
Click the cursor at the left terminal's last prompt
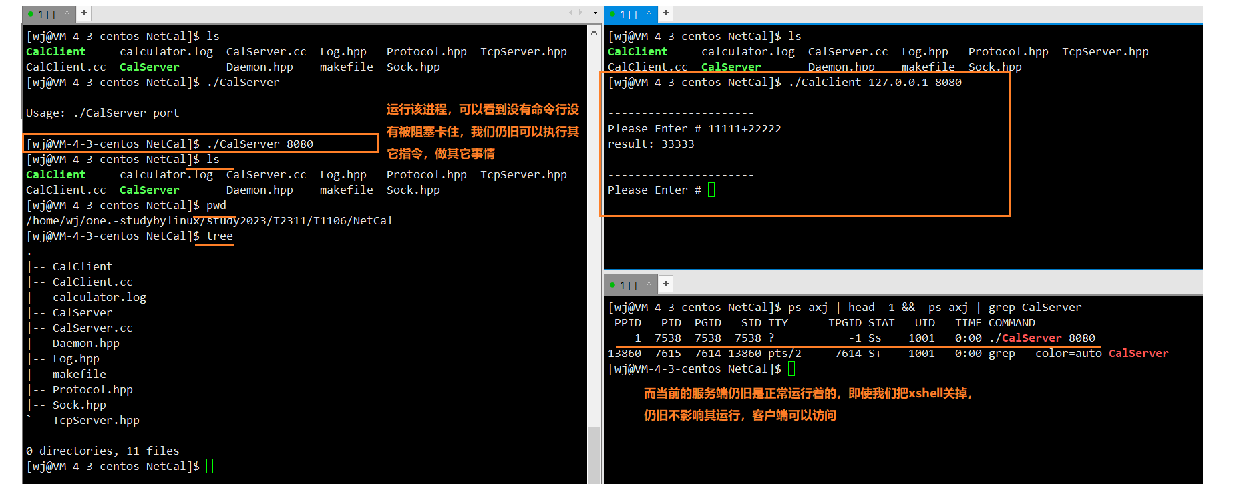click(210, 466)
